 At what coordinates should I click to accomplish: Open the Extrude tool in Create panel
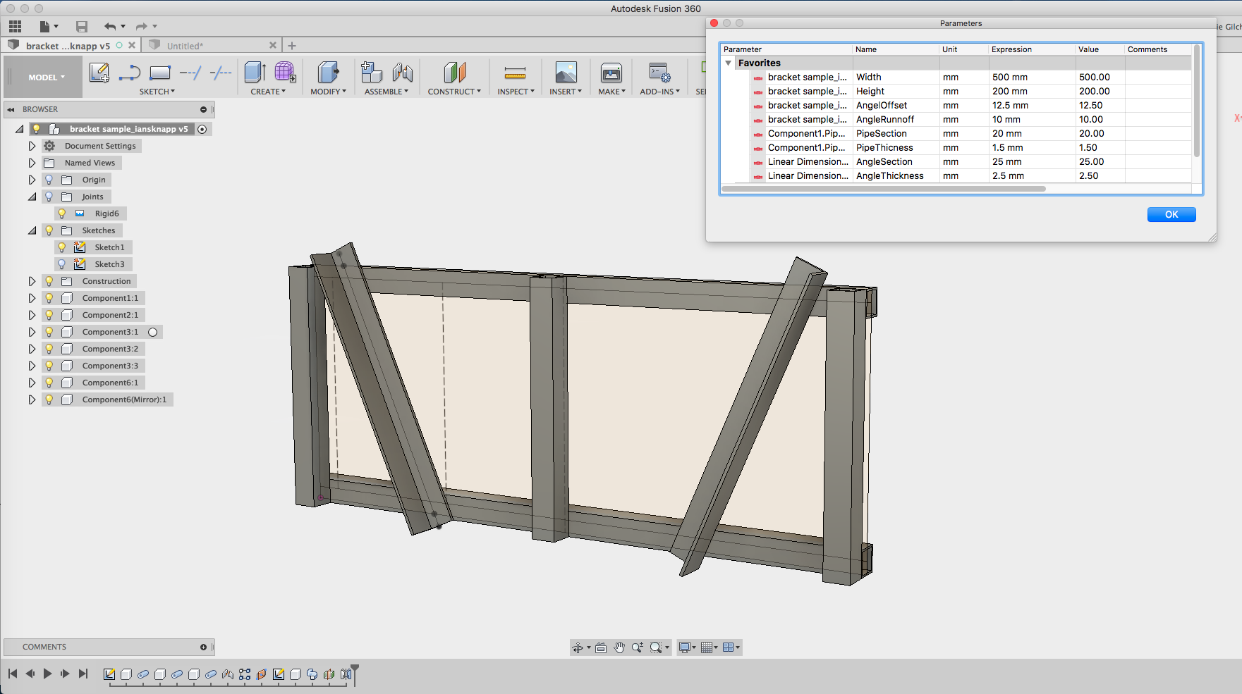pos(255,73)
